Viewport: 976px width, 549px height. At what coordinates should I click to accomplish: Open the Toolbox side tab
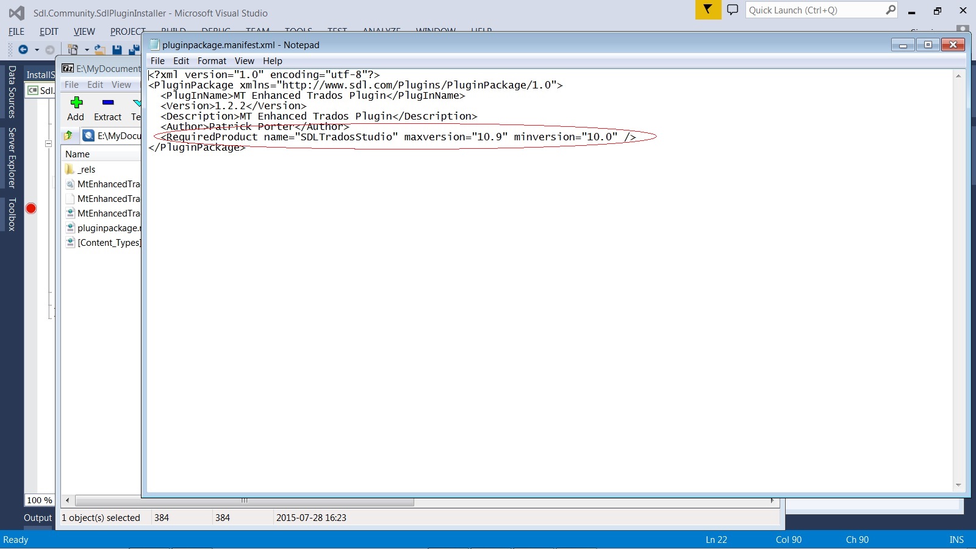click(x=12, y=214)
